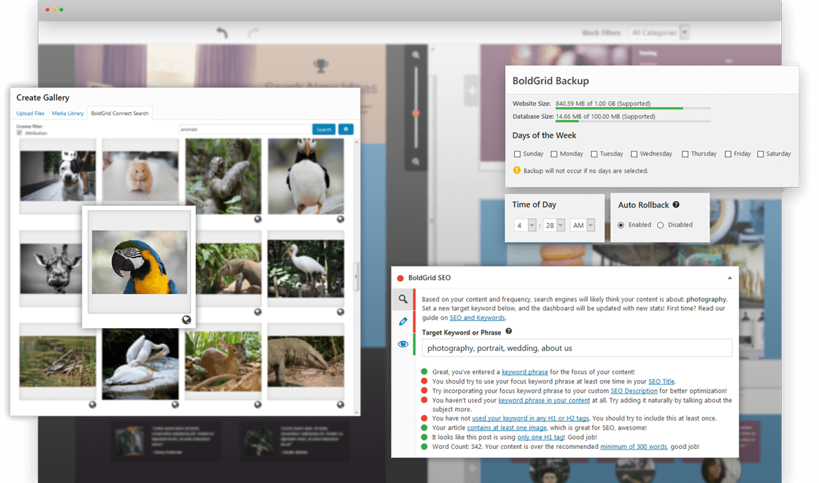The image size is (819, 483).
Task: Click the redo arrow in the editor toolbar
Action: (253, 33)
